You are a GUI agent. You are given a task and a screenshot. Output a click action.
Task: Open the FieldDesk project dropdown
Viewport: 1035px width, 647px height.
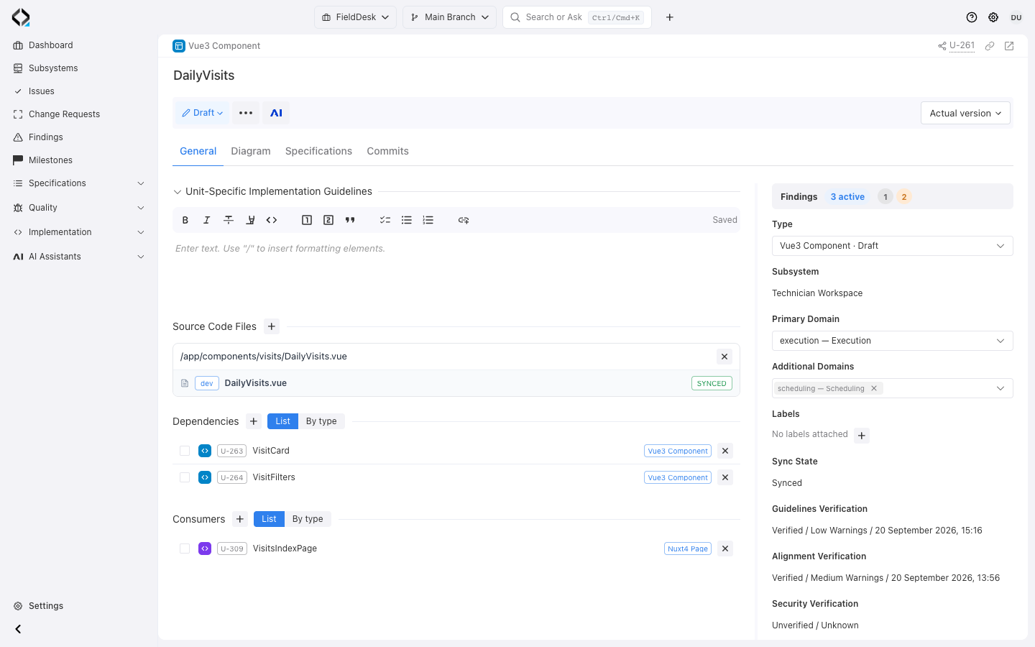coord(355,17)
